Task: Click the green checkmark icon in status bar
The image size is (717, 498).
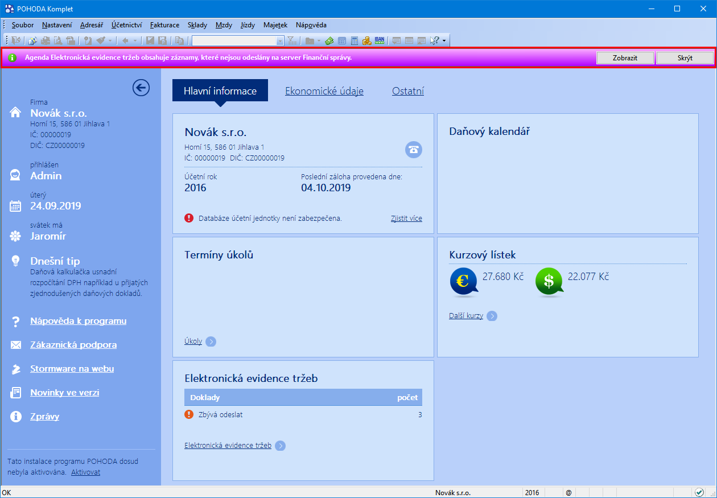Action: [x=699, y=492]
